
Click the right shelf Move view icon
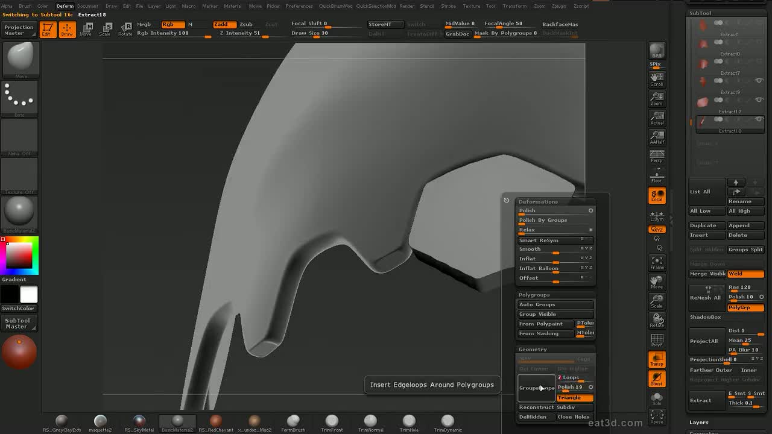click(657, 282)
